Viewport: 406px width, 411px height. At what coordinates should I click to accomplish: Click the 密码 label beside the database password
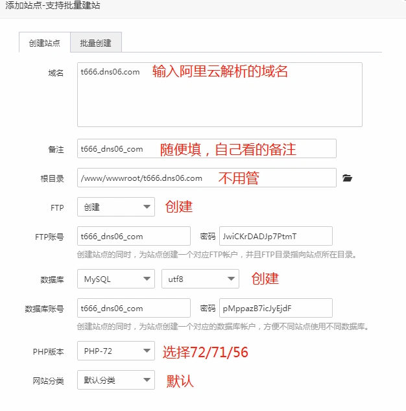coord(208,309)
